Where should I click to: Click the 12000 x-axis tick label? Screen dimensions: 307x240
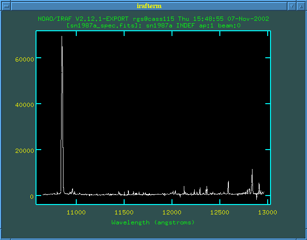tap(172, 212)
